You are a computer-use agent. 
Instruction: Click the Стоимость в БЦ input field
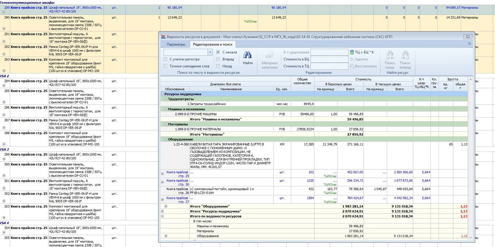(x=329, y=59)
